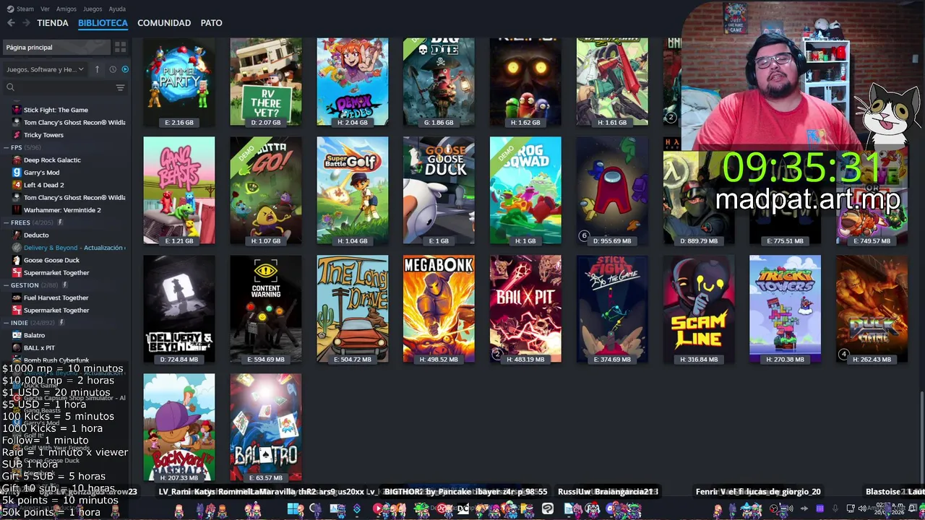The height and width of the screenshot is (520, 925).
Task: Open the Balatro grid cover
Action: pos(266,428)
